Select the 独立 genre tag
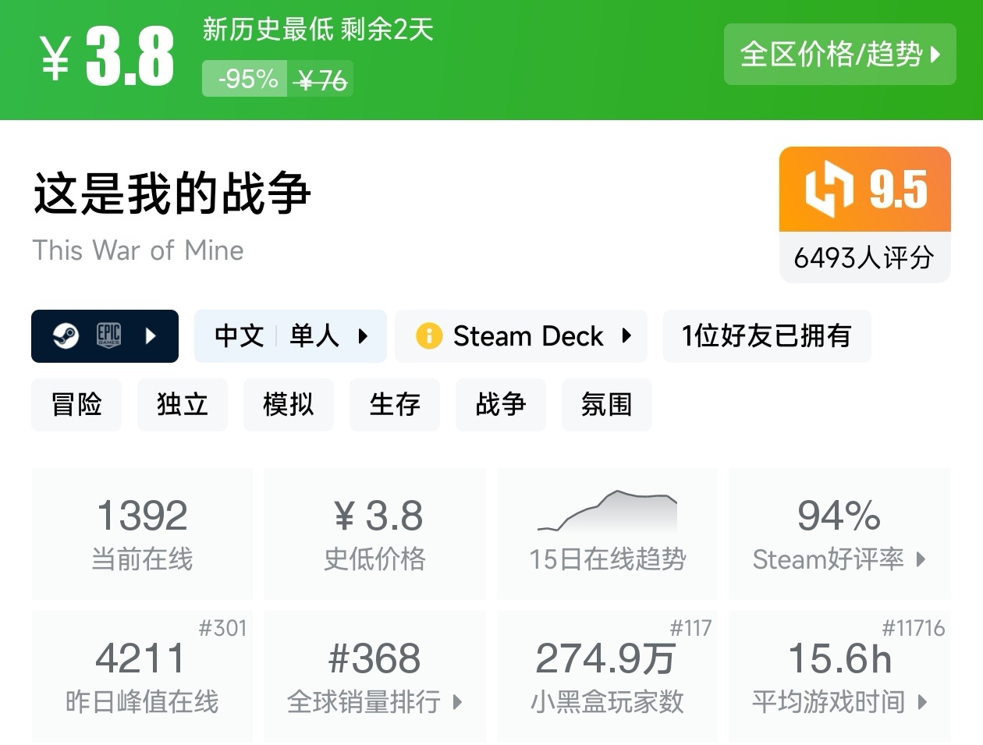Image resolution: width=983 pixels, height=745 pixels. pyautogui.click(x=183, y=405)
